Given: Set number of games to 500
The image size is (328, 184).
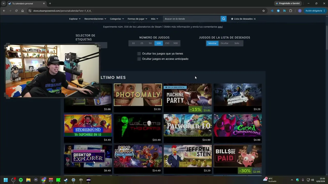Looking at the screenshot, I should 176,43.
